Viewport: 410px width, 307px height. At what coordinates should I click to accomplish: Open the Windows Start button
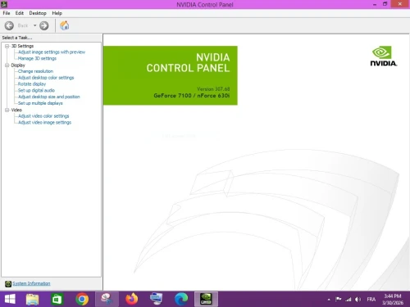coord(10,299)
